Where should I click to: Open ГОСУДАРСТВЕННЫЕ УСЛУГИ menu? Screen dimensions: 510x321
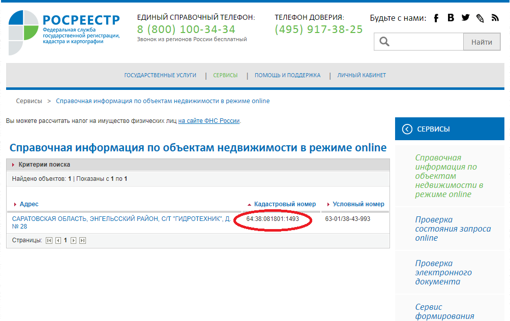[160, 75]
